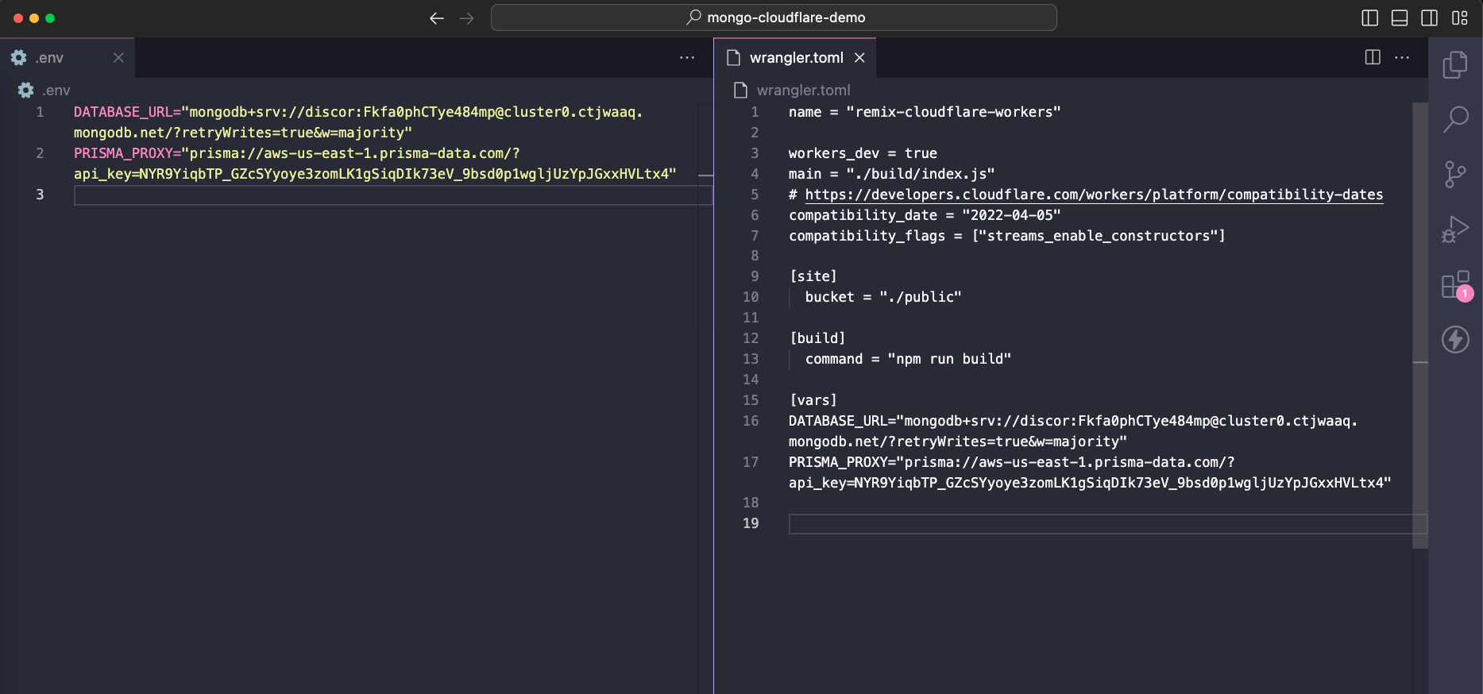Viewport: 1483px width, 694px height.
Task: Toggle primary side bar layout icon
Action: [x=1369, y=17]
